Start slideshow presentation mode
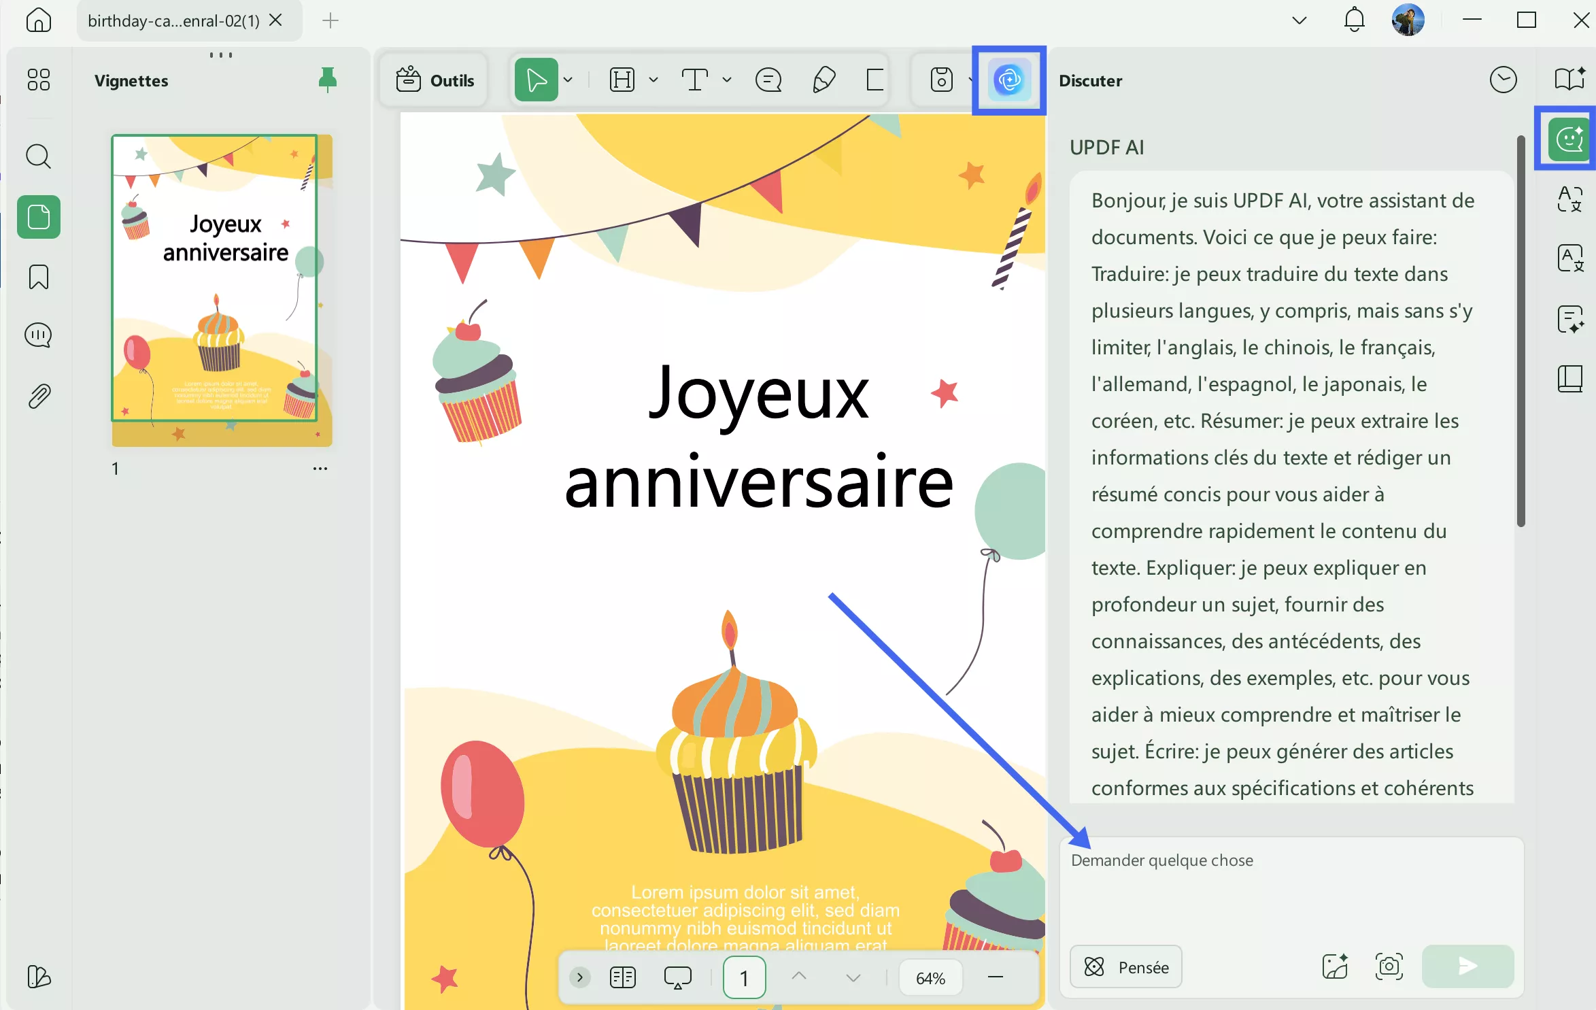Viewport: 1596px width, 1010px height. (x=677, y=977)
